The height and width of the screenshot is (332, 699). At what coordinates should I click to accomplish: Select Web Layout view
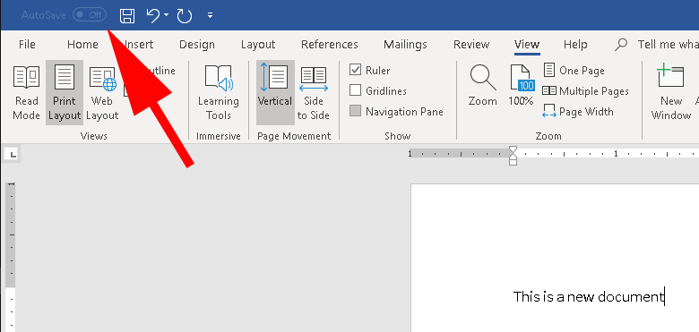click(x=102, y=92)
